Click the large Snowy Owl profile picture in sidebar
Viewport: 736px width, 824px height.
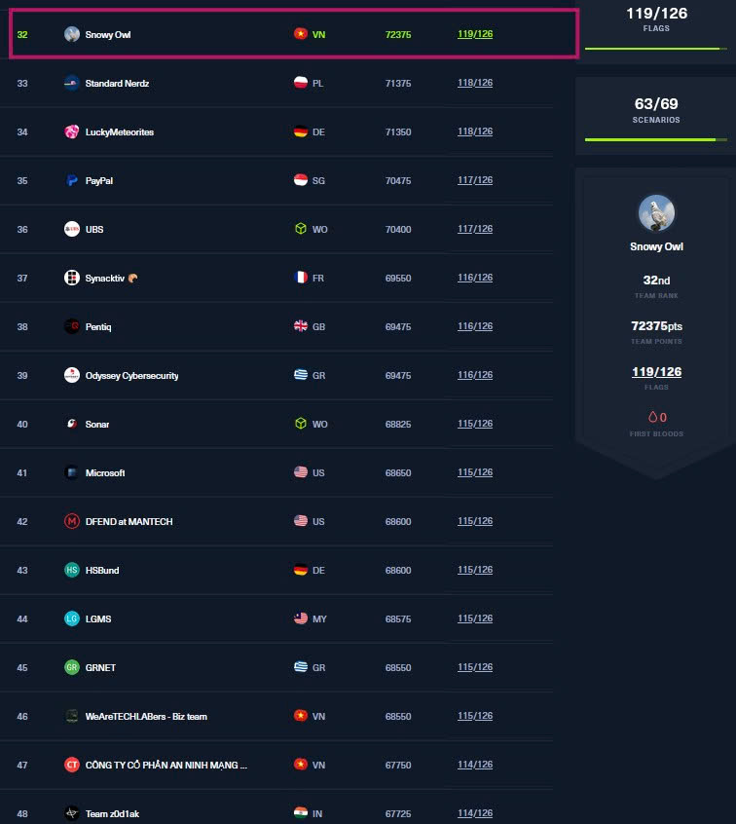click(x=656, y=213)
